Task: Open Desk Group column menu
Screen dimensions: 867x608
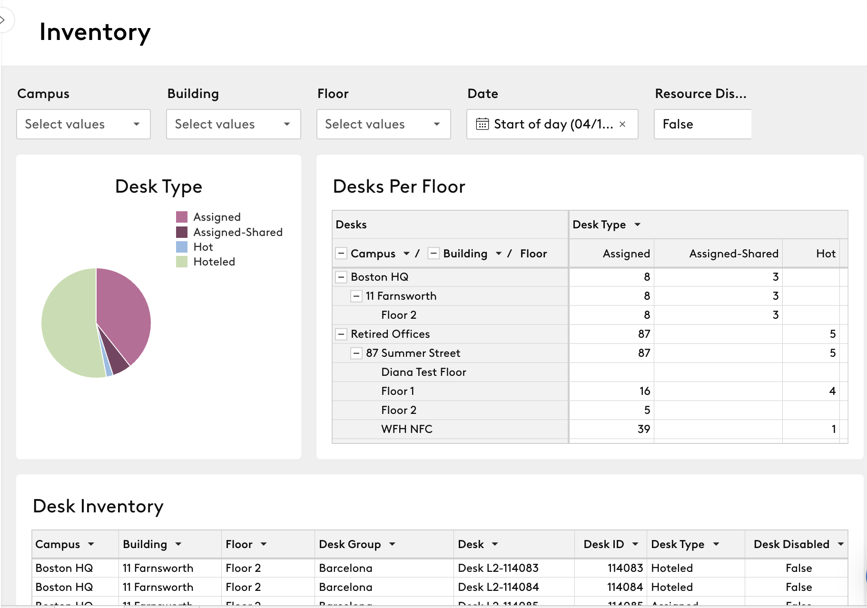Action: coord(392,544)
